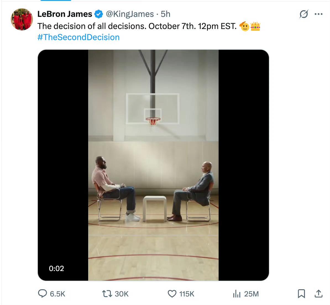
Task: Click the Grok explain icon
Action: tap(304, 14)
